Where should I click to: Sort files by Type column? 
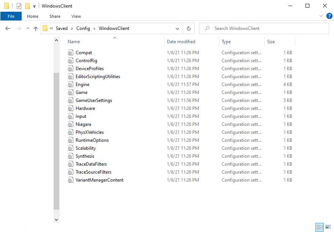(x=226, y=42)
